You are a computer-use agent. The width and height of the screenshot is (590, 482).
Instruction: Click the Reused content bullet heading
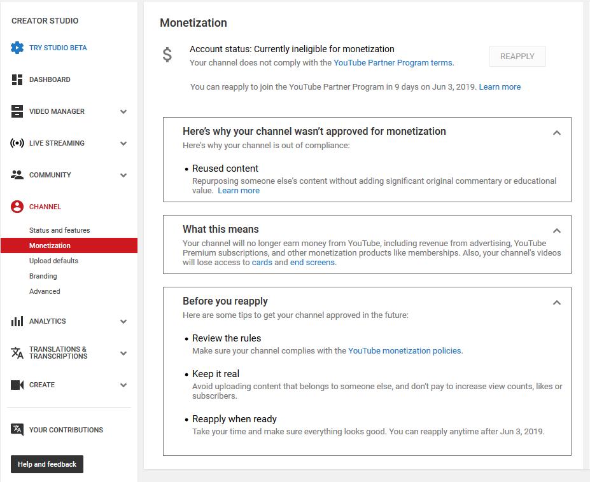[225, 169]
